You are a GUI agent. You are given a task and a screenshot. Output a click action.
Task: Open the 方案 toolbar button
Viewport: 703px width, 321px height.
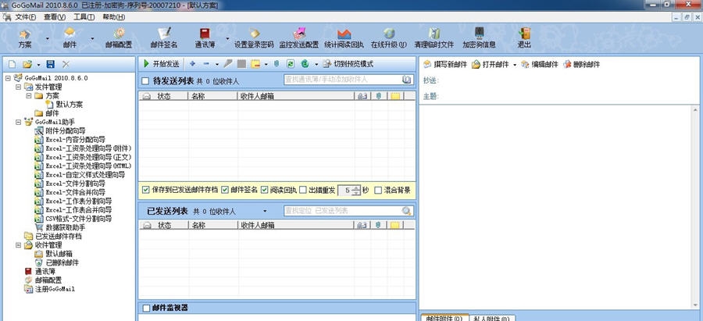point(25,37)
